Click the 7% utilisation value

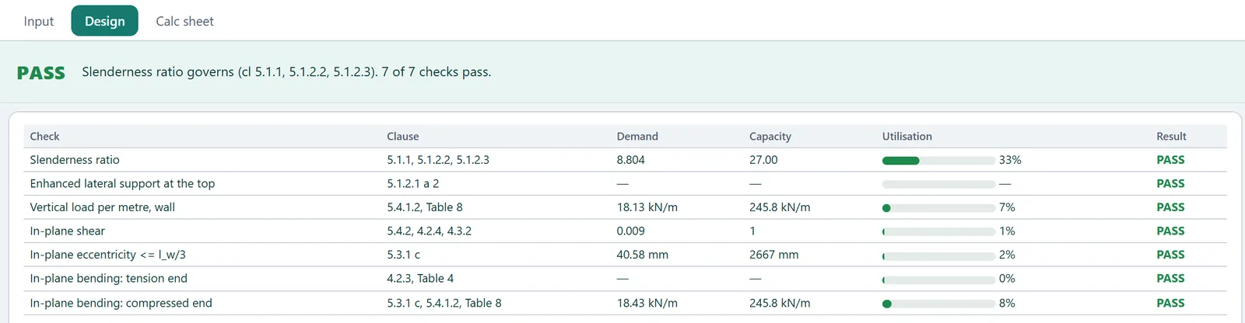1007,207
